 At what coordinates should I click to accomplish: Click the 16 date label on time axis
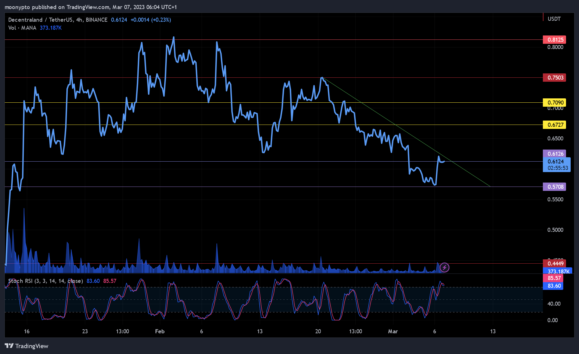27,331
